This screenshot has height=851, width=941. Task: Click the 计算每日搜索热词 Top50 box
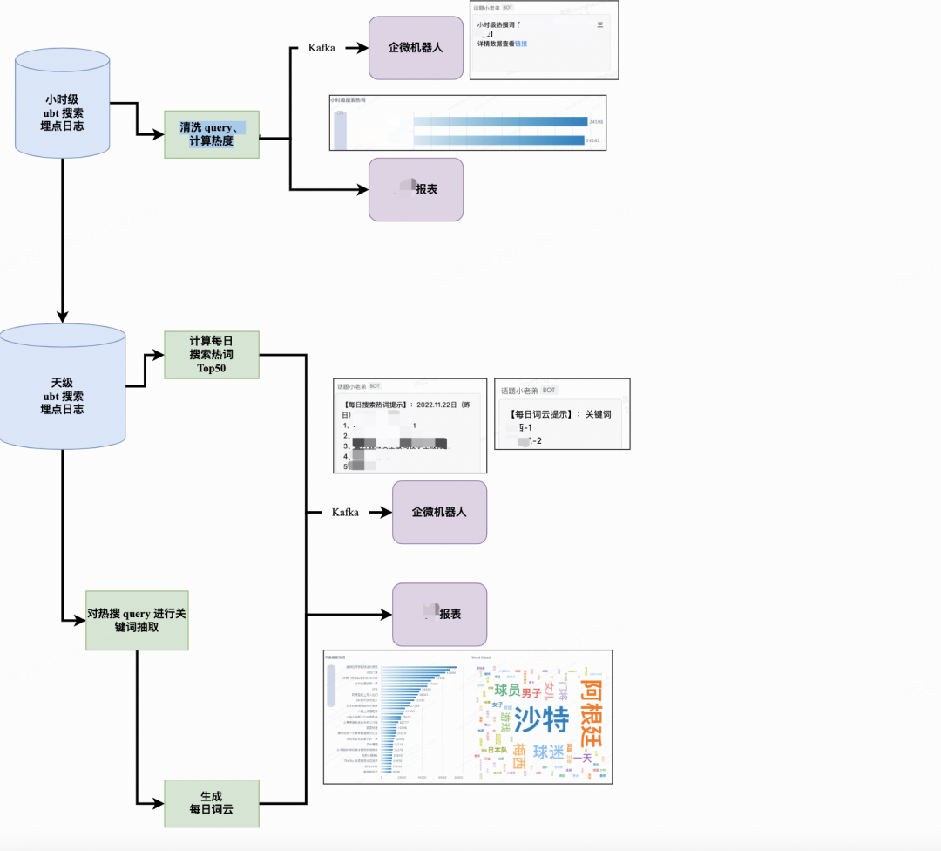(212, 355)
